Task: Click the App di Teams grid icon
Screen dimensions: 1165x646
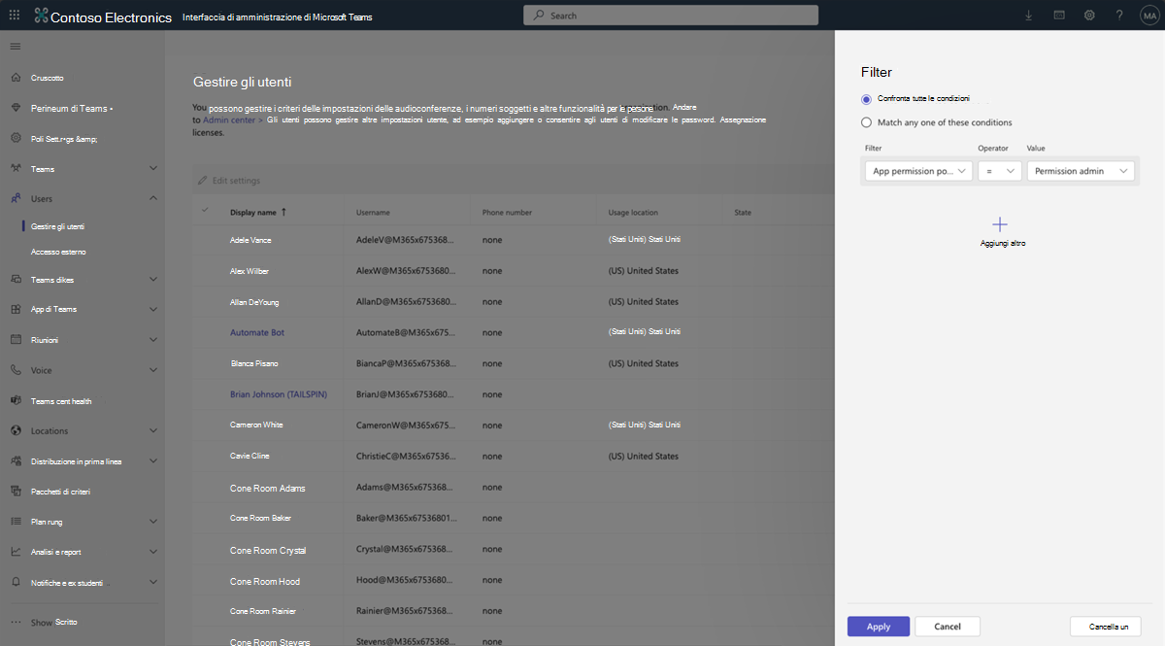Action: tap(16, 309)
